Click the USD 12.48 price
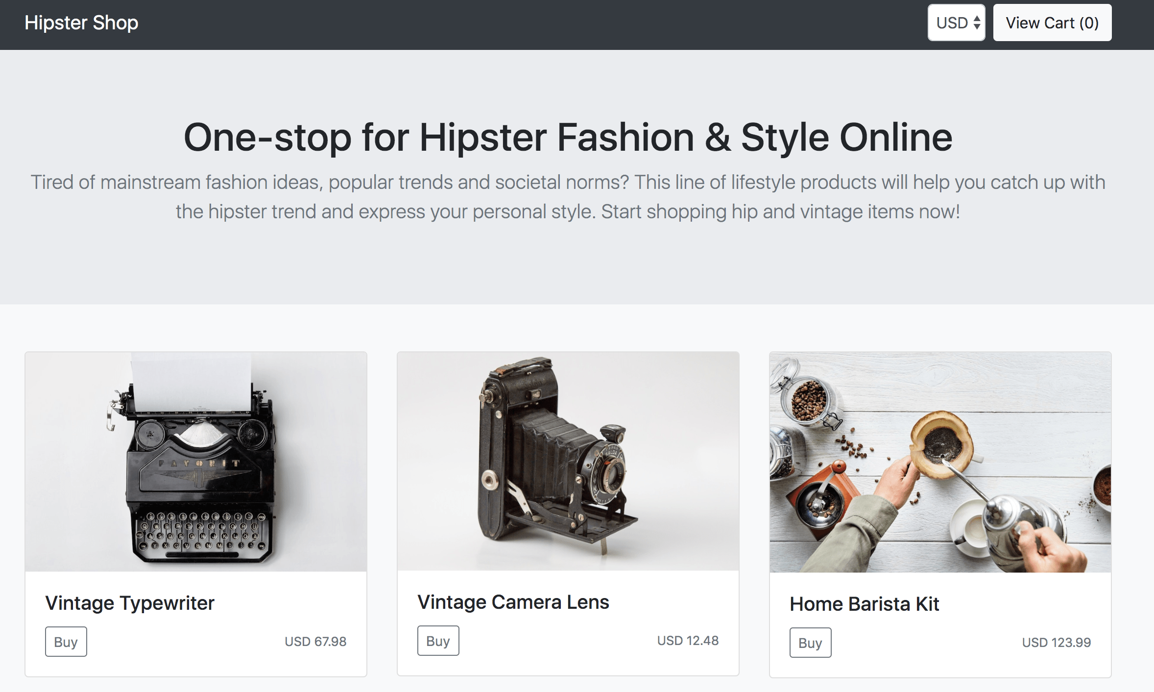The height and width of the screenshot is (692, 1154). click(688, 641)
